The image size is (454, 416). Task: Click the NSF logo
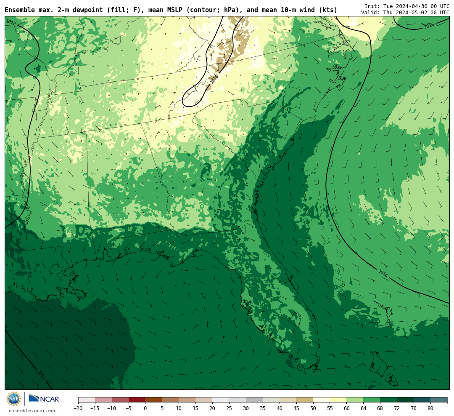coord(14,399)
